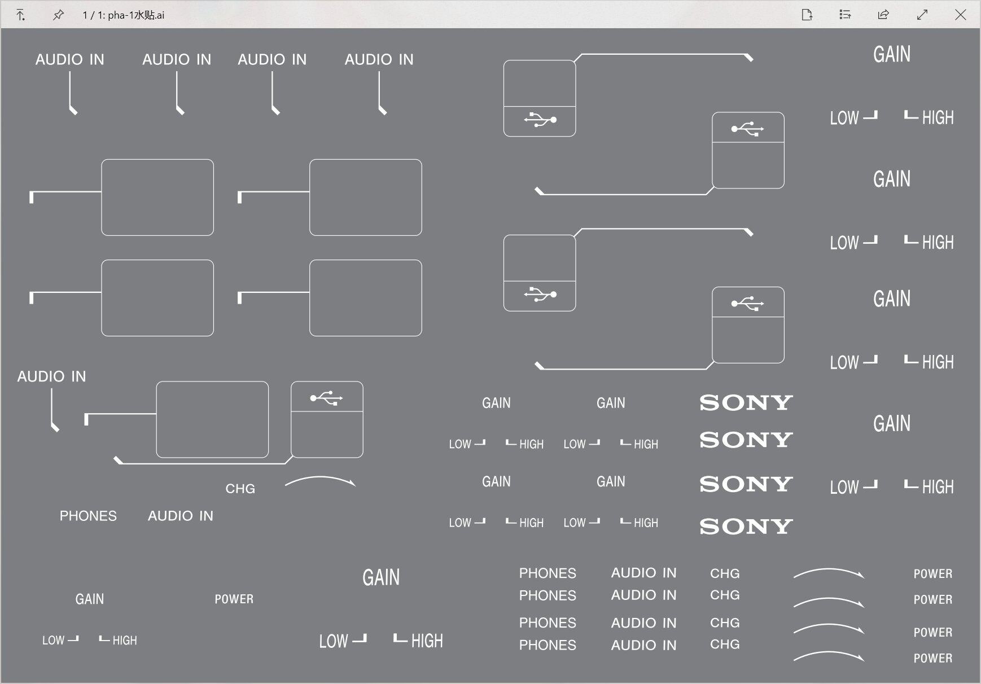
Task: Open the file with the document icon
Action: (807, 15)
